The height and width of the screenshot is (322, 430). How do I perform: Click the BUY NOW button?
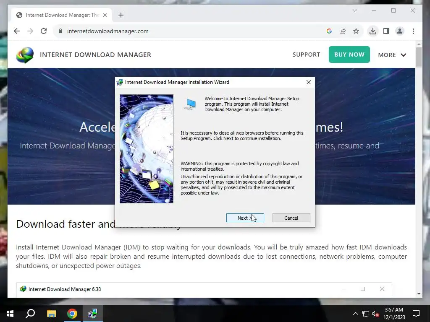349,55
